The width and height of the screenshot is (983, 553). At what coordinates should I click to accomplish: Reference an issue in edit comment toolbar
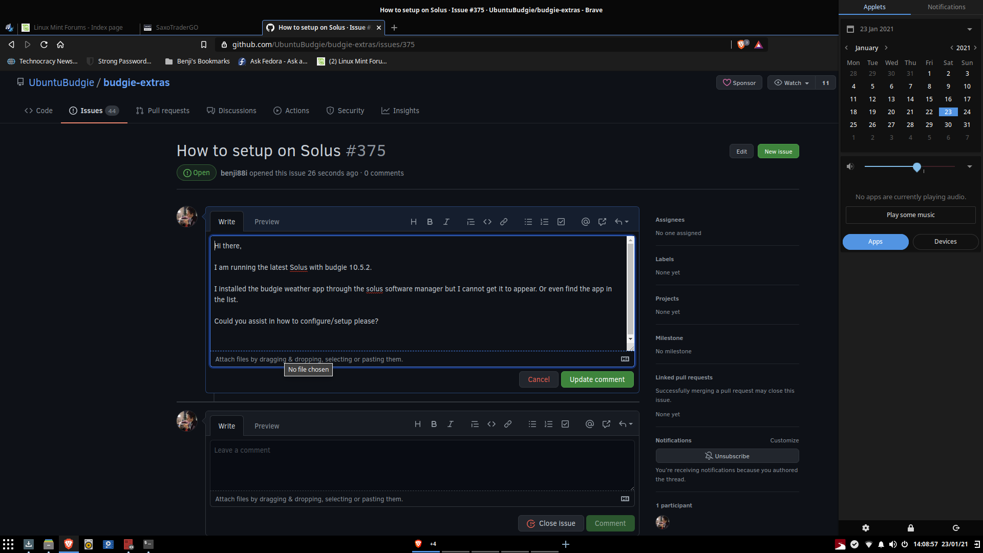click(x=602, y=222)
